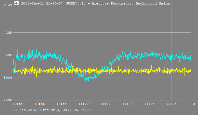Click the 11:04 time tick label

[128, 104]
